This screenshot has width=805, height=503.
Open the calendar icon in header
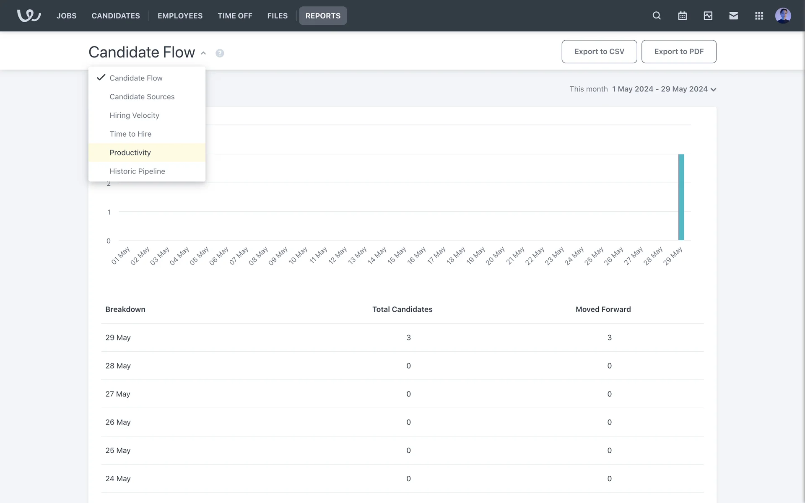682,16
